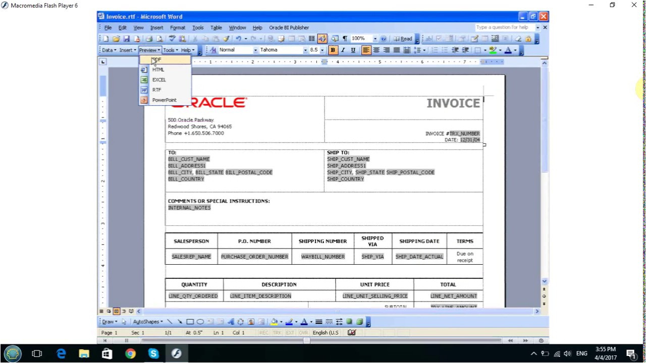Click the spelling check status icon
This screenshot has height=363, width=646.
[352, 333]
